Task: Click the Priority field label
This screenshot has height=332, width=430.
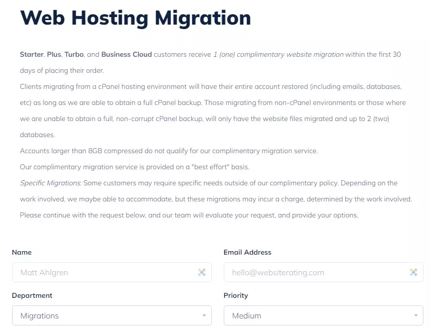Action: 236,295
